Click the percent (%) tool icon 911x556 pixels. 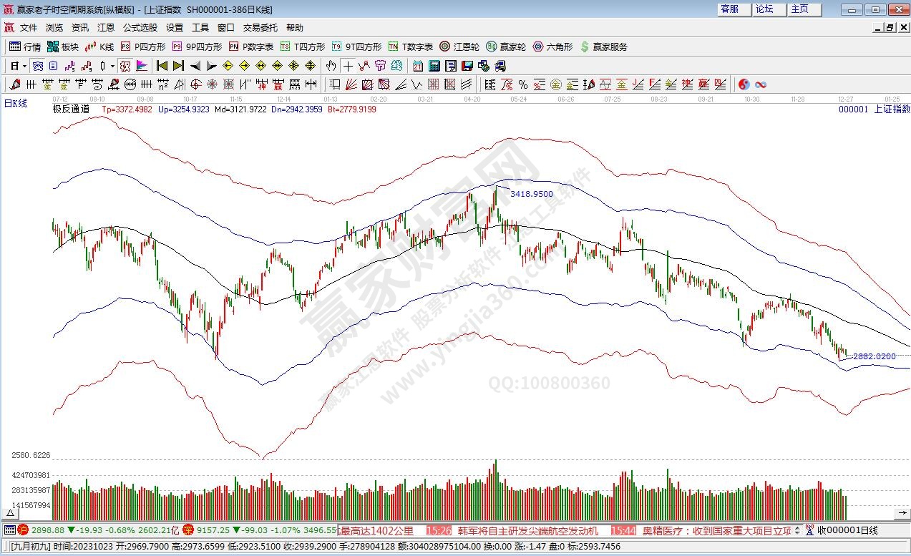pyautogui.click(x=522, y=84)
